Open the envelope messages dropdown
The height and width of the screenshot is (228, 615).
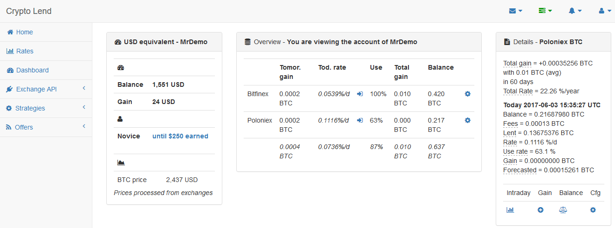515,11
